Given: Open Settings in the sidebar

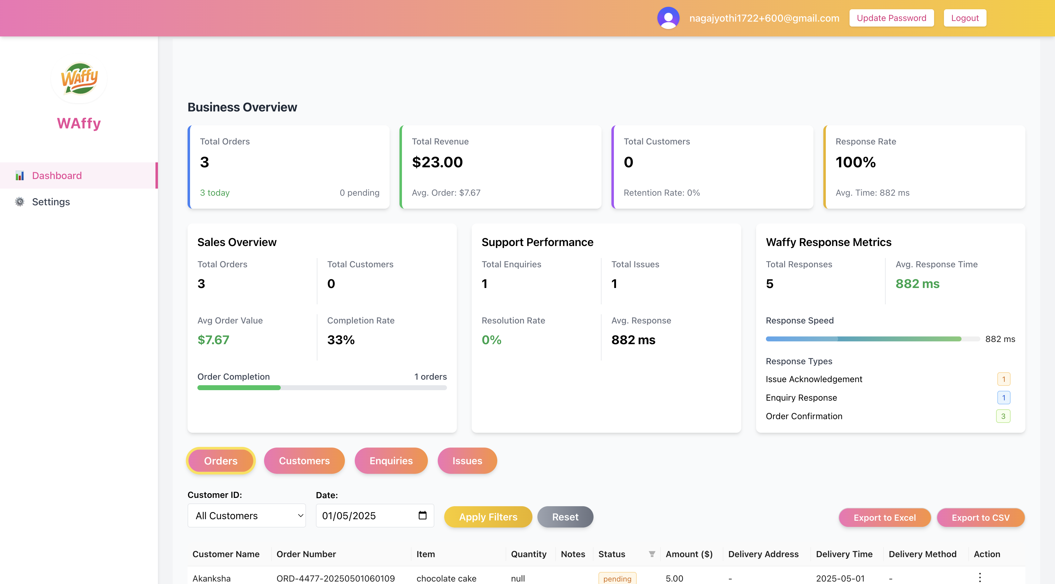Looking at the screenshot, I should point(51,202).
